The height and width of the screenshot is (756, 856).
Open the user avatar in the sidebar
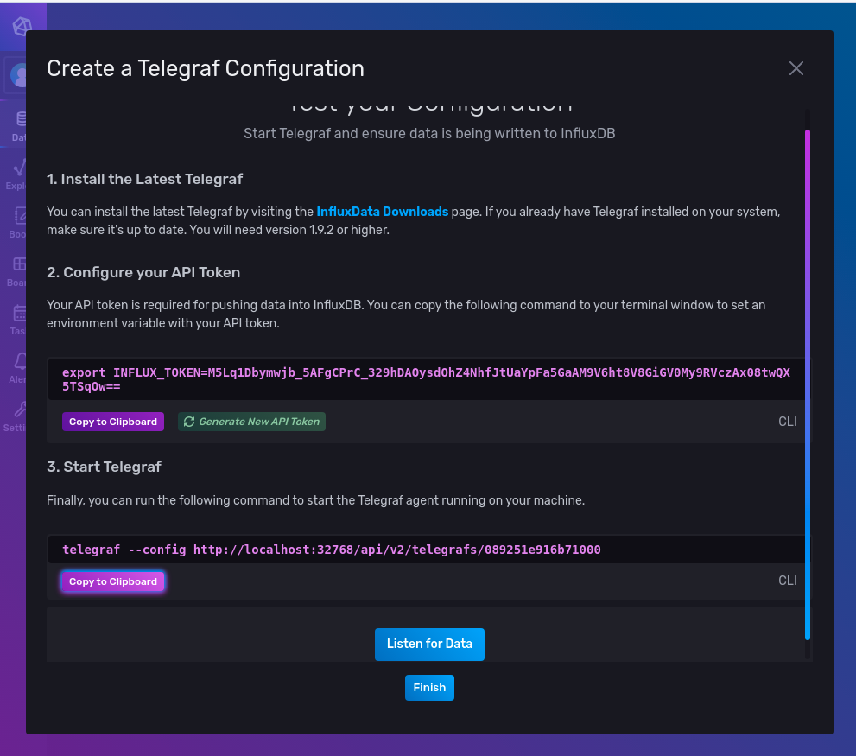[18, 75]
